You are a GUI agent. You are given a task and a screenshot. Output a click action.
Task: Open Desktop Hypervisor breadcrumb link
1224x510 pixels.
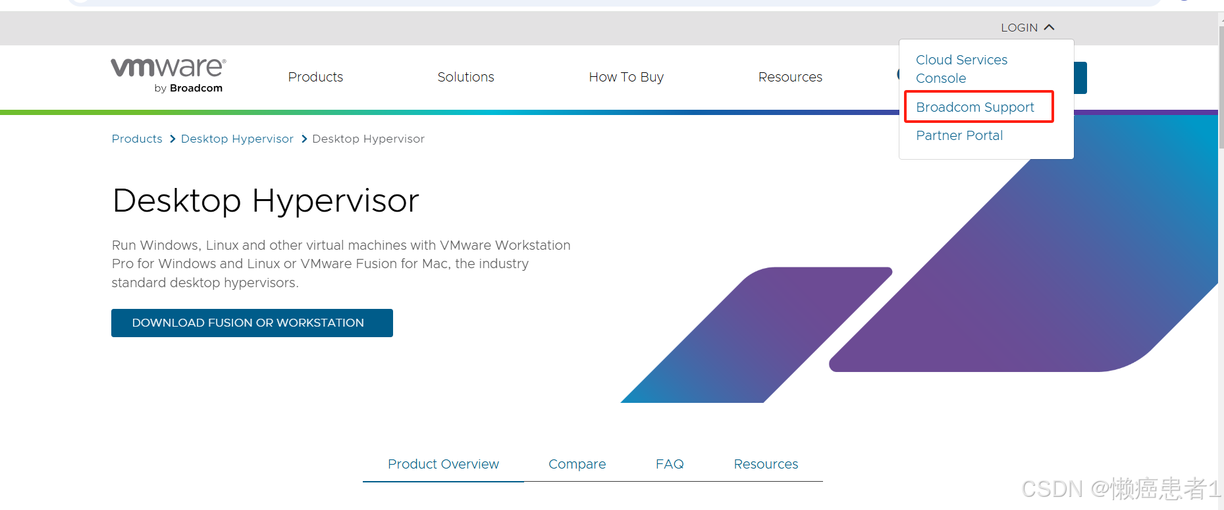tap(237, 139)
